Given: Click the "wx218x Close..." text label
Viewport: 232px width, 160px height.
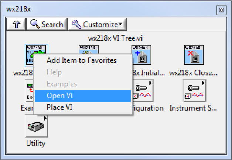Looking at the screenshot, I should (x=193, y=73).
